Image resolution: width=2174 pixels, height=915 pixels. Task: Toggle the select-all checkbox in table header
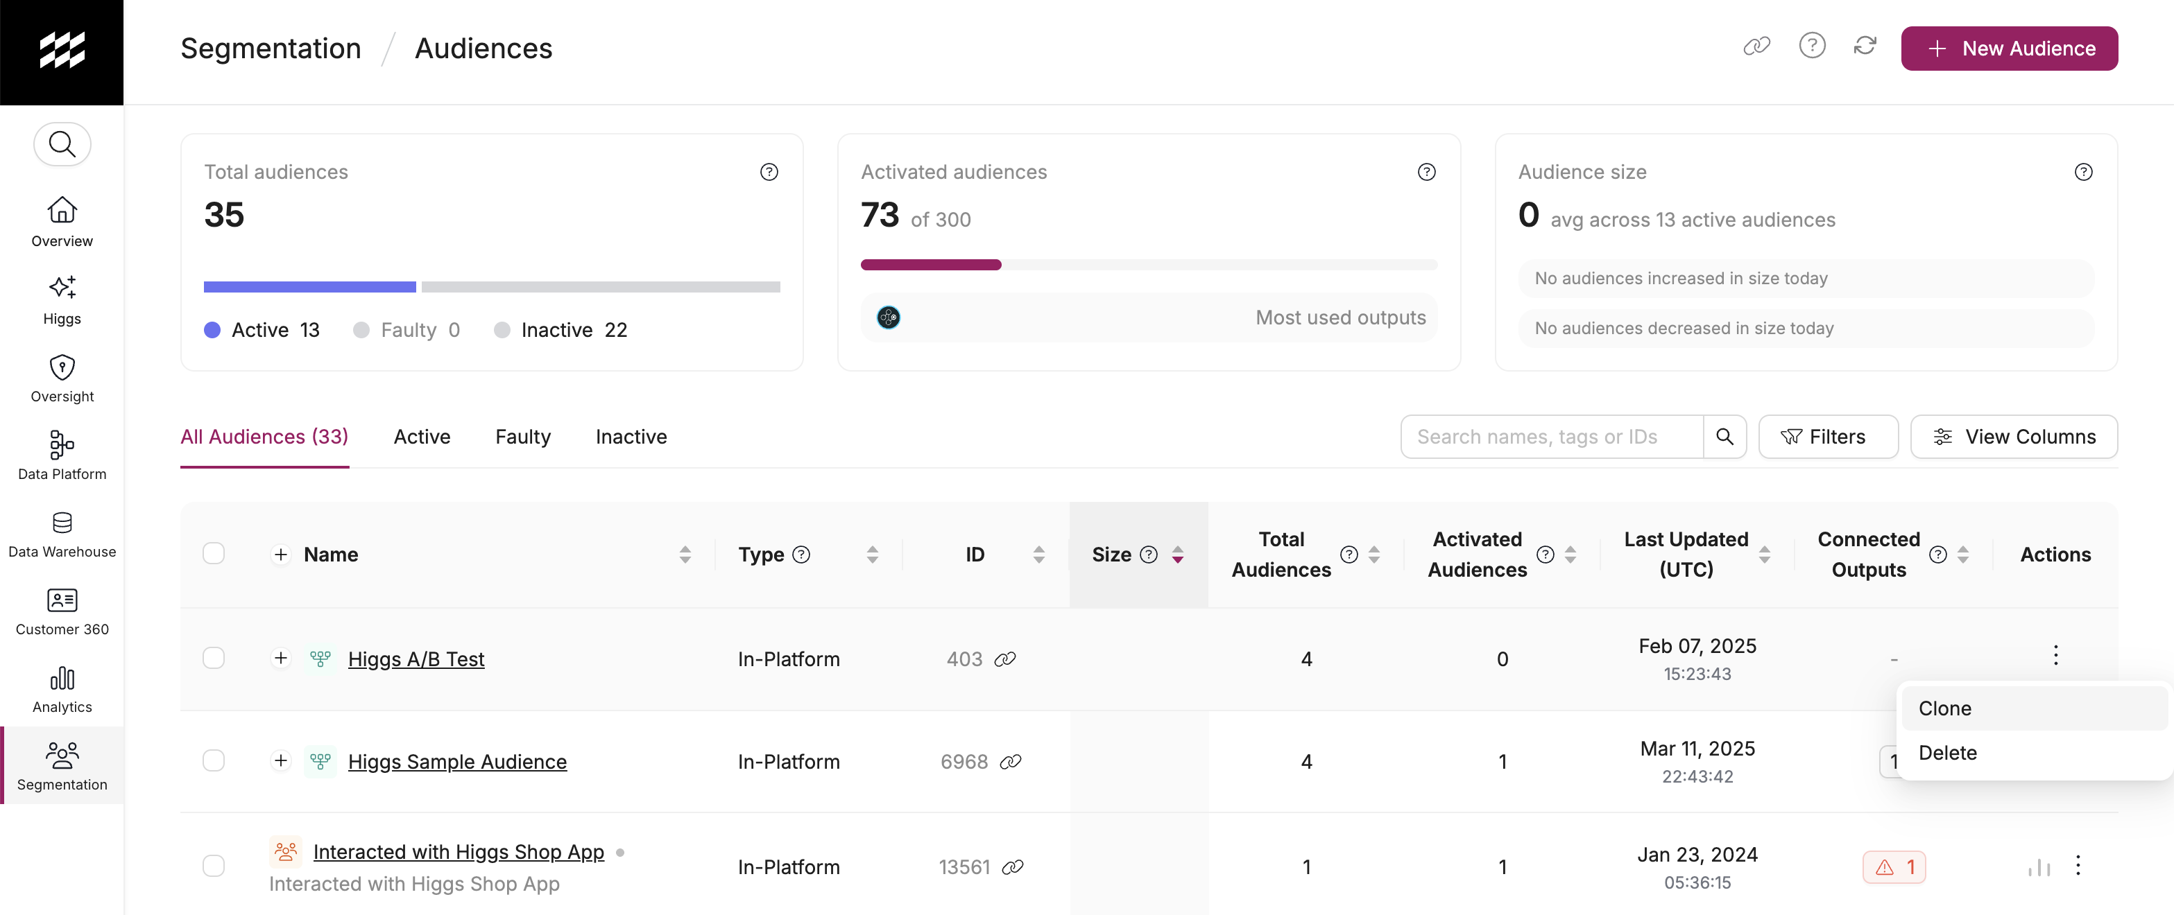pos(214,554)
